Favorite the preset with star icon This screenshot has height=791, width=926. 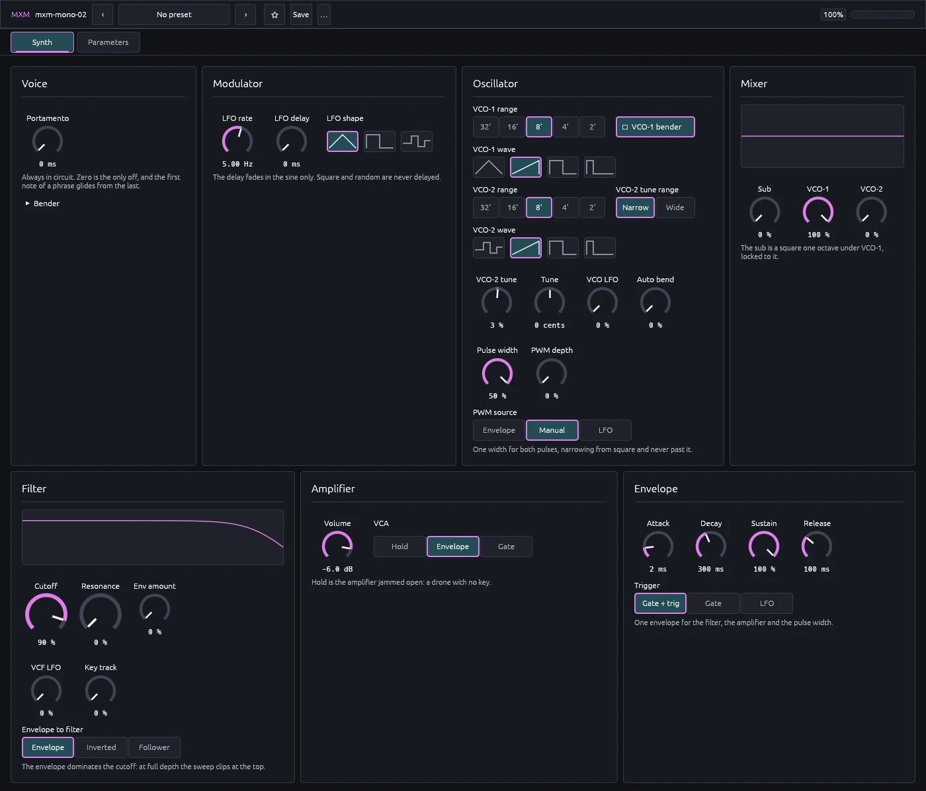[274, 15]
